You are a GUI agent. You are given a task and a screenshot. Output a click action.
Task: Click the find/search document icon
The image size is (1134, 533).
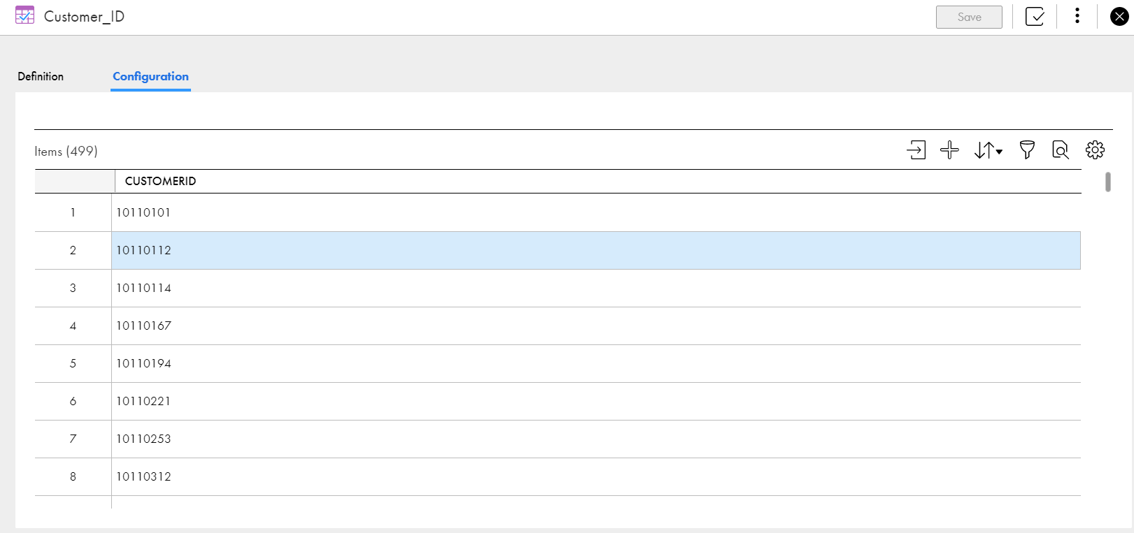tap(1060, 150)
